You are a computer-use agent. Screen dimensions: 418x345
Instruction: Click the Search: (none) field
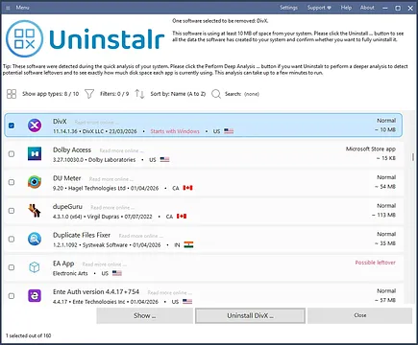coord(242,94)
